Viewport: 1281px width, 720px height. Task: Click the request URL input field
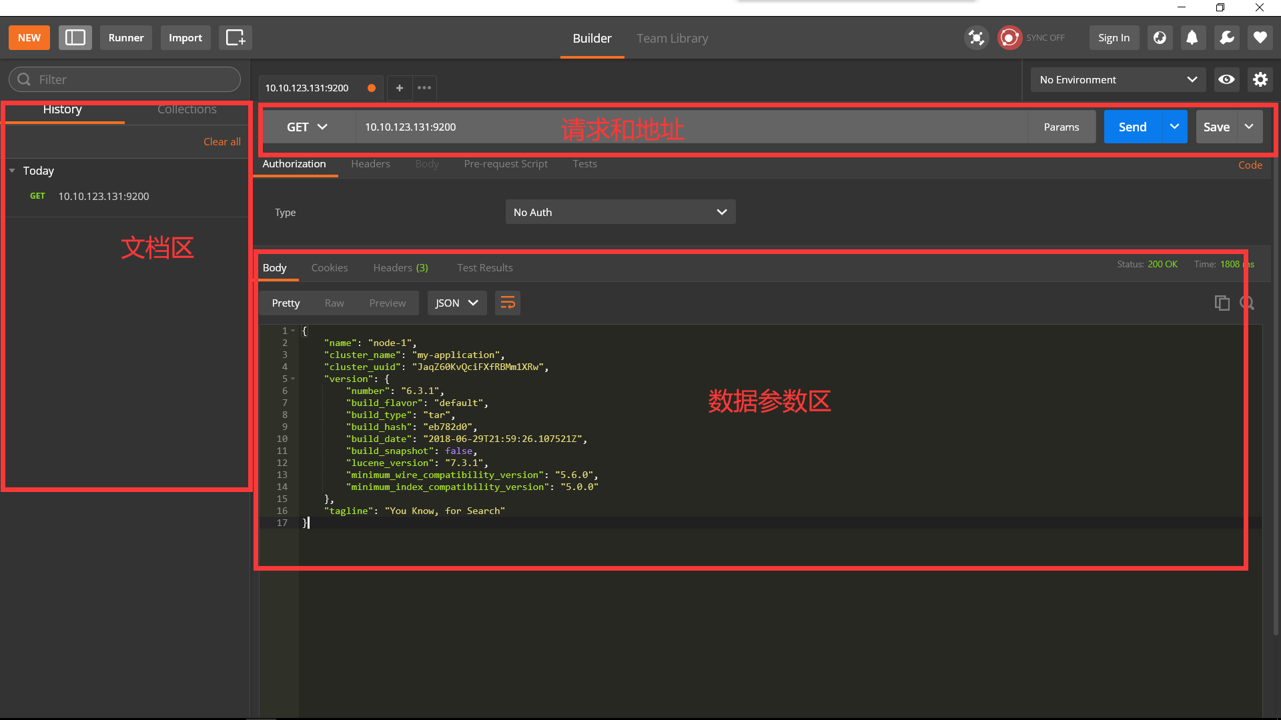(691, 127)
